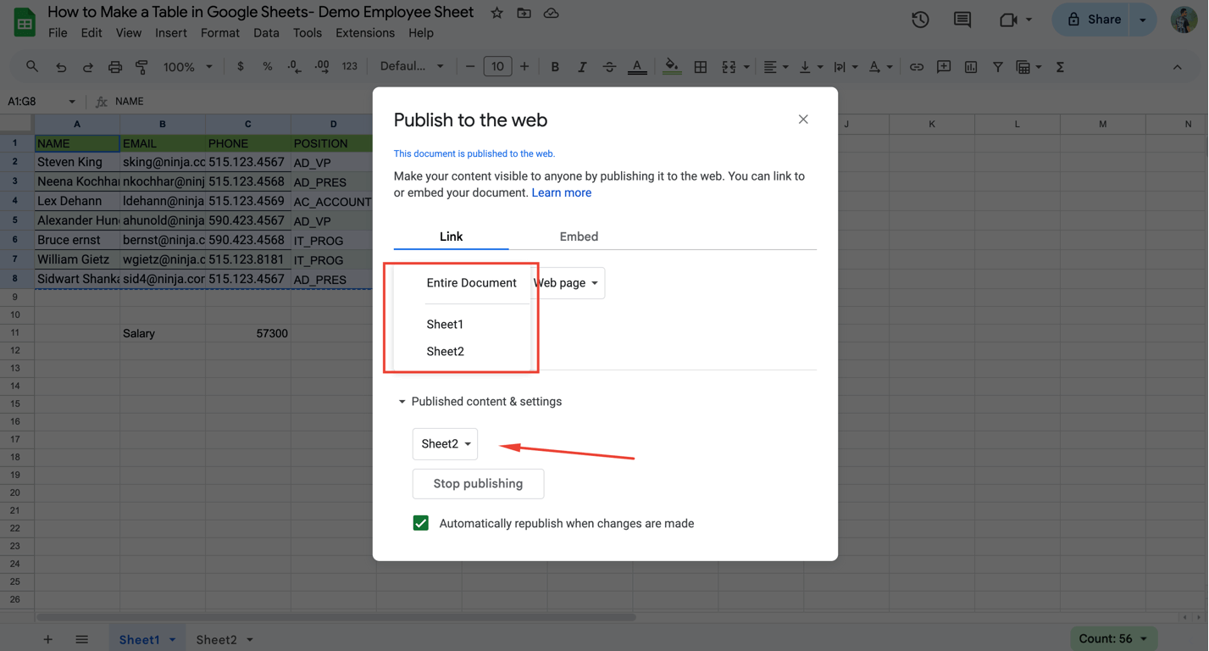Switch to the Link tab
This screenshot has width=1209, height=651.
point(451,236)
